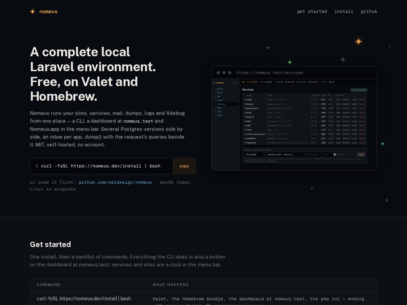Click the create button in preview
407x305 pixels.
(x=361, y=155)
